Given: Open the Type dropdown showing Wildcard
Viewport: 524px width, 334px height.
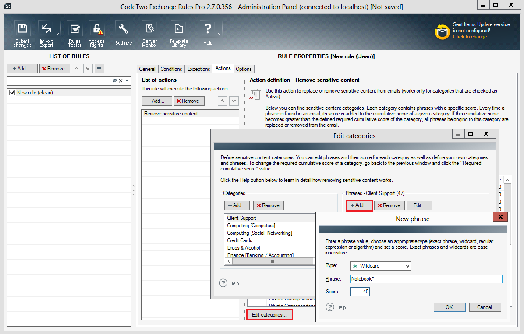Looking at the screenshot, I should [381, 266].
